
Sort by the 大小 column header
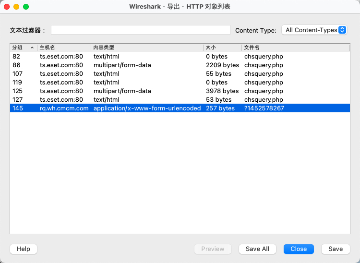pos(222,48)
